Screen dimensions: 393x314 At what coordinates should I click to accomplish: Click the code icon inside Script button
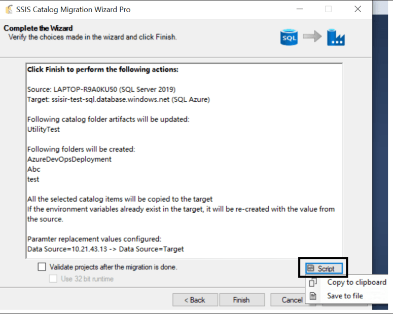coord(311,268)
